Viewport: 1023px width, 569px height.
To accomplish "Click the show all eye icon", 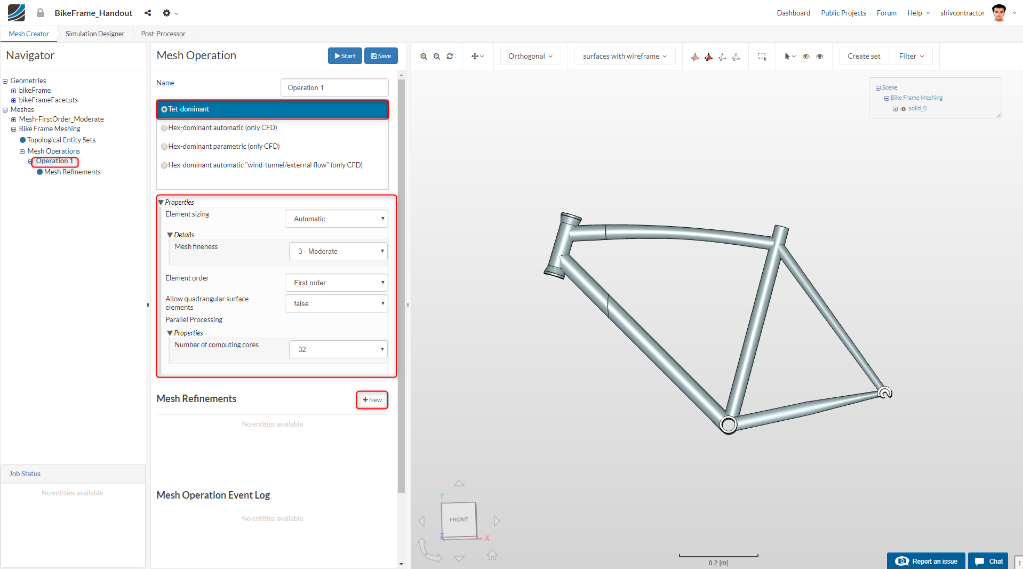I will click(x=820, y=56).
